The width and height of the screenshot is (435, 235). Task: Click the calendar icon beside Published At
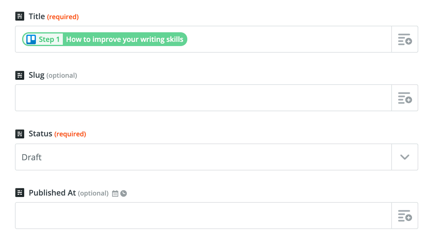click(x=115, y=194)
